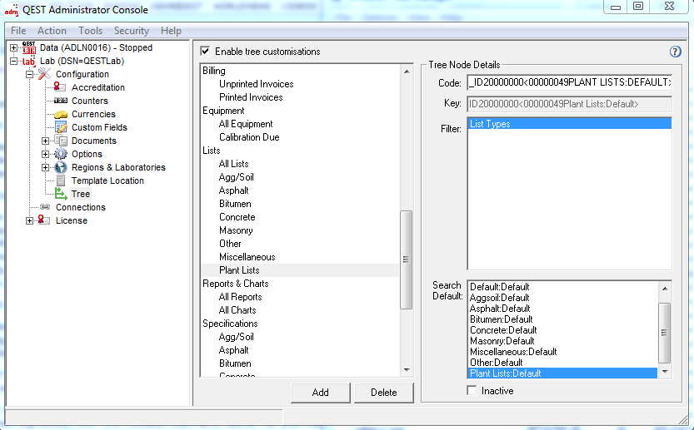694x430 pixels.
Task: Click the License node icon
Action: [x=44, y=220]
